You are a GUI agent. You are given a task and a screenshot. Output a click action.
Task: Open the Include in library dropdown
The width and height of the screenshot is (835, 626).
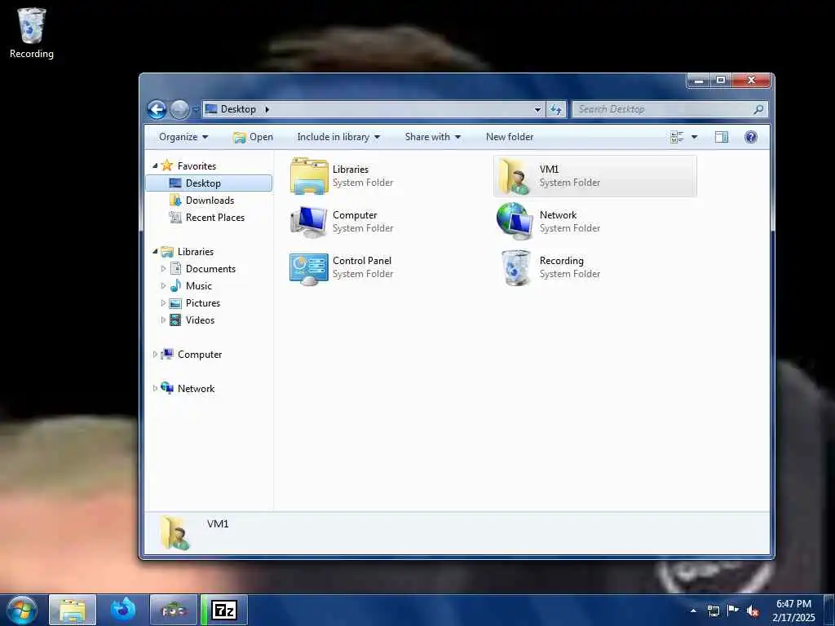pos(338,137)
